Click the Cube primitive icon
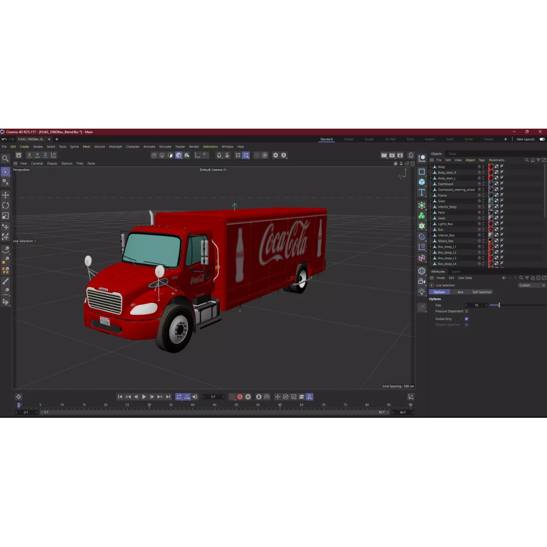547x547 pixels. coord(422,182)
